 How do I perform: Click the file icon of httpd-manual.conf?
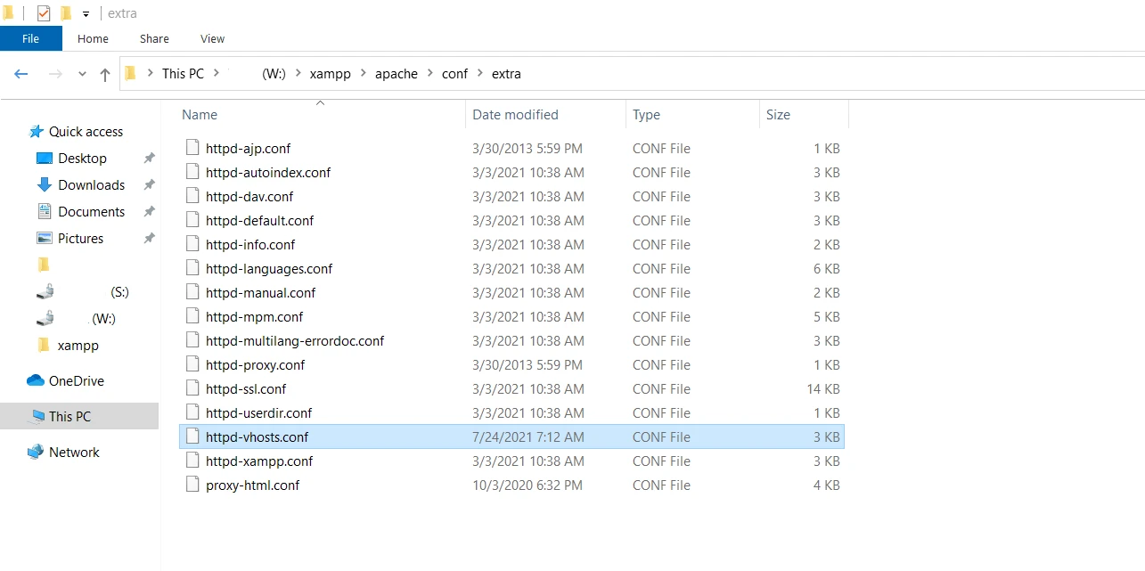point(192,292)
